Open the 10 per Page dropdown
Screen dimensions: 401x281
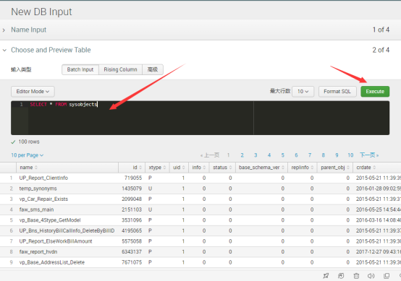tap(27, 155)
